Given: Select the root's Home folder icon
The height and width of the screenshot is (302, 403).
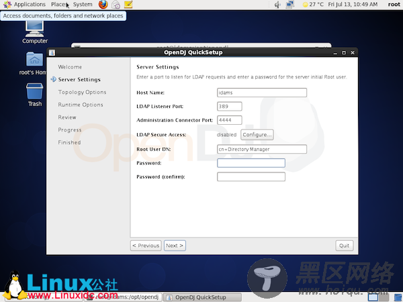Looking at the screenshot, I should click(x=34, y=64).
